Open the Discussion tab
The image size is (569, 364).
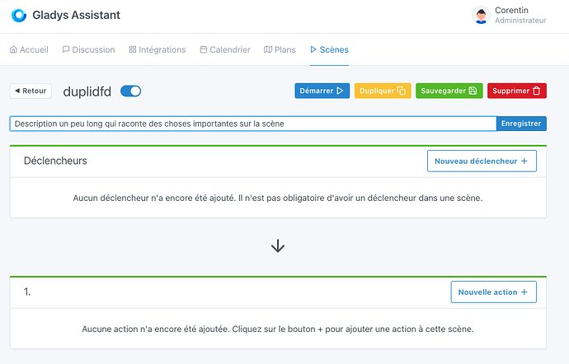88,49
